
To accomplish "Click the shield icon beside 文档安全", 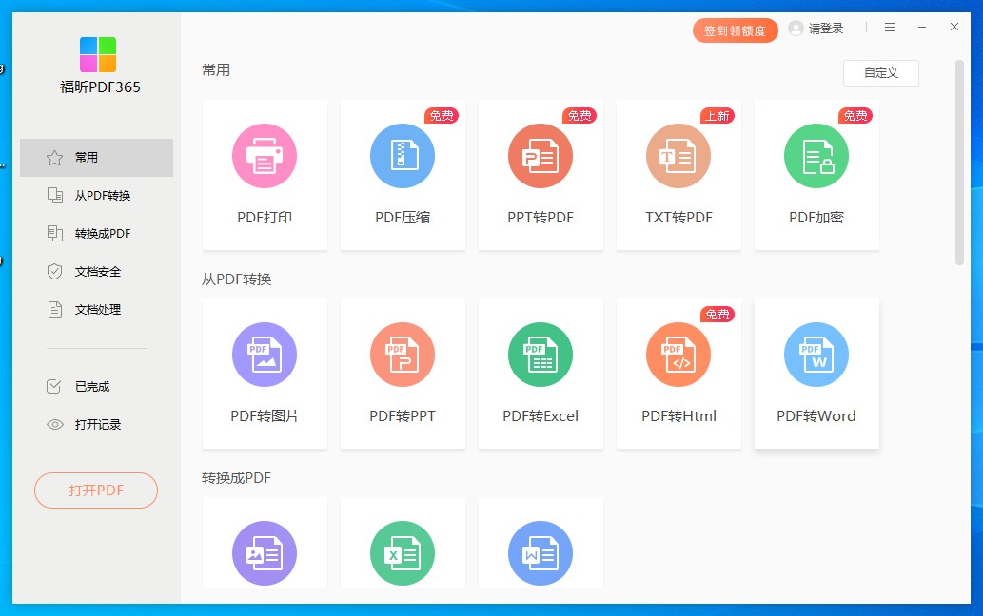I will click(54, 272).
